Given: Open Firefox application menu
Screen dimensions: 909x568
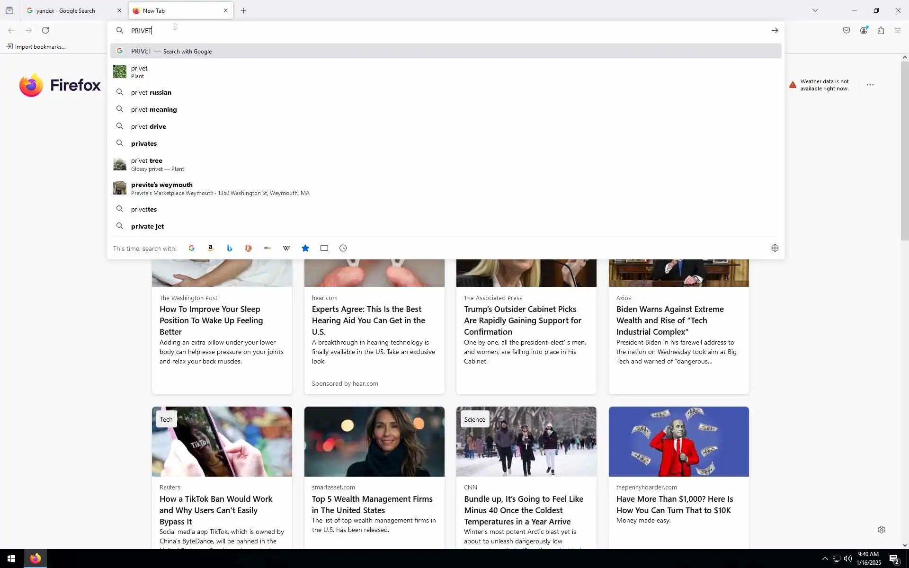Looking at the screenshot, I should tap(898, 30).
